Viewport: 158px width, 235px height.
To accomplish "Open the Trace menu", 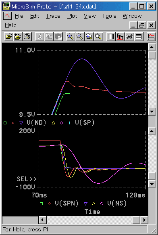I will click(53, 16).
